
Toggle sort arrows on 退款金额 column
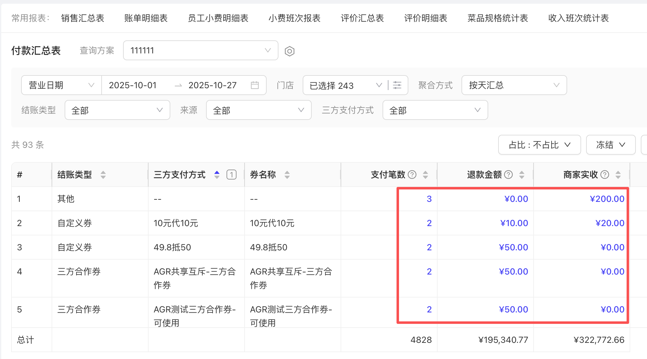pos(522,175)
